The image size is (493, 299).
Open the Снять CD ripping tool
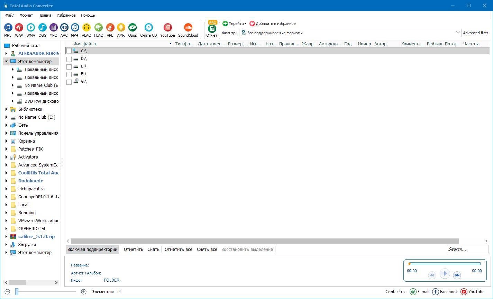pyautogui.click(x=148, y=30)
